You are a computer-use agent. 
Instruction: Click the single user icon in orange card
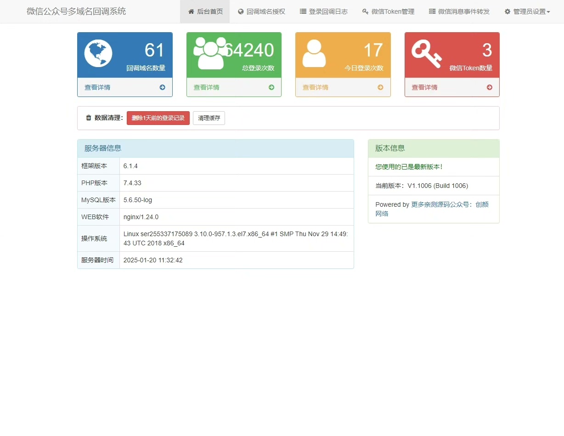tap(314, 53)
